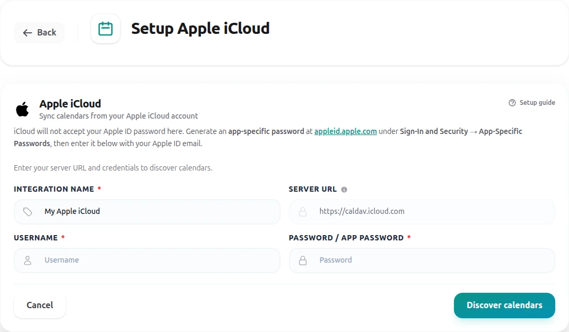
Task: Click the Setup Apple iCloud heading
Action: 200,29
